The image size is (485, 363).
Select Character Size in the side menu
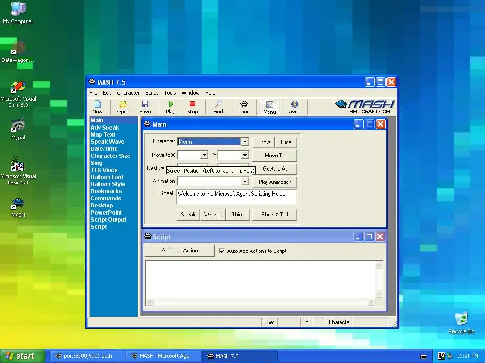(x=110, y=156)
